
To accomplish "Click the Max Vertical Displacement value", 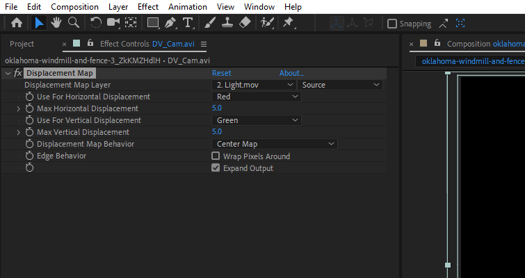I will [x=216, y=132].
